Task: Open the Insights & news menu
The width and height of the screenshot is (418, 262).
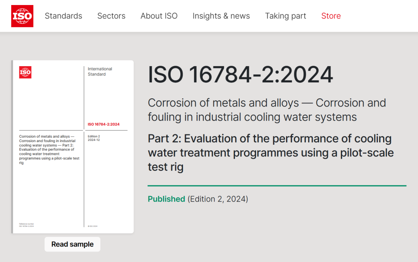Action: click(x=221, y=16)
